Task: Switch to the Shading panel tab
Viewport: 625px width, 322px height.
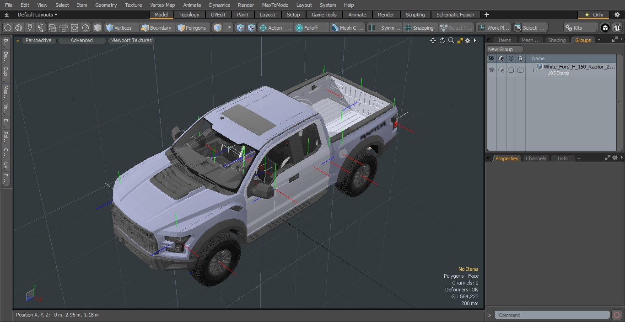Action: click(x=557, y=40)
